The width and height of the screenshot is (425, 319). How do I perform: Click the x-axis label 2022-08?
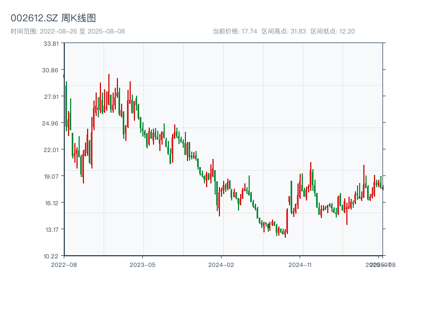click(x=64, y=265)
